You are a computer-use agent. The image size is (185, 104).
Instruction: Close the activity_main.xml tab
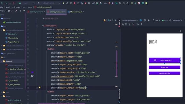click(x=45, y=12)
